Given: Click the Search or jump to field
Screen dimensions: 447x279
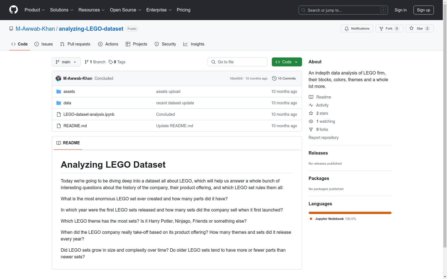Looking at the screenshot, I should pyautogui.click(x=343, y=10).
